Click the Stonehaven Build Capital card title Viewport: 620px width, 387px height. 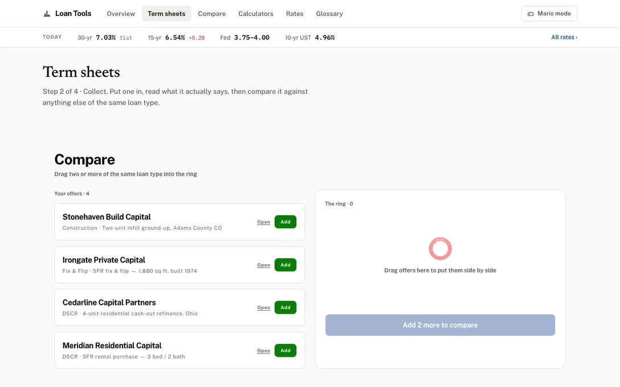pos(107,217)
